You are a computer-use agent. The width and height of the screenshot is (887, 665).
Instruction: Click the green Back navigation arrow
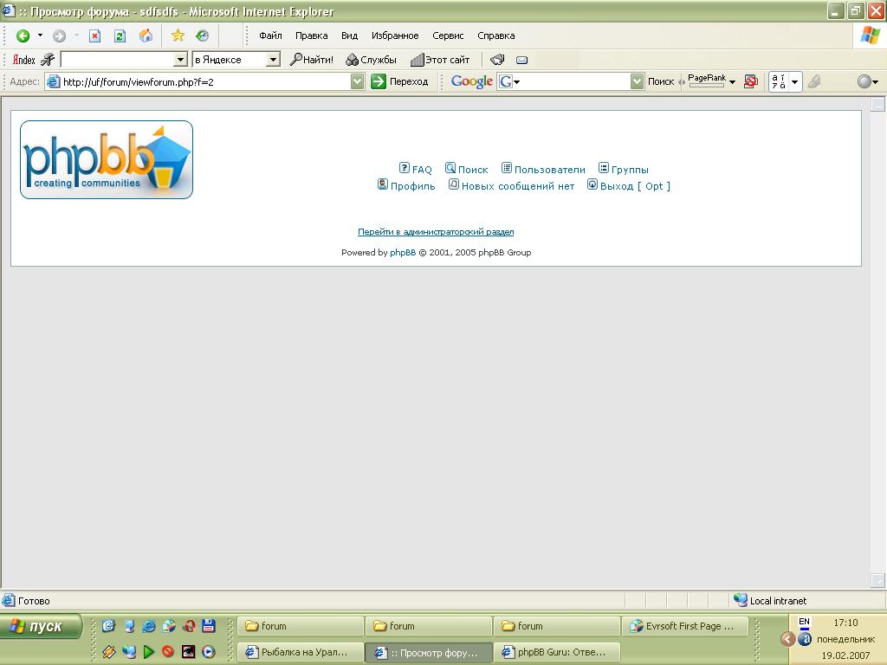[23, 36]
